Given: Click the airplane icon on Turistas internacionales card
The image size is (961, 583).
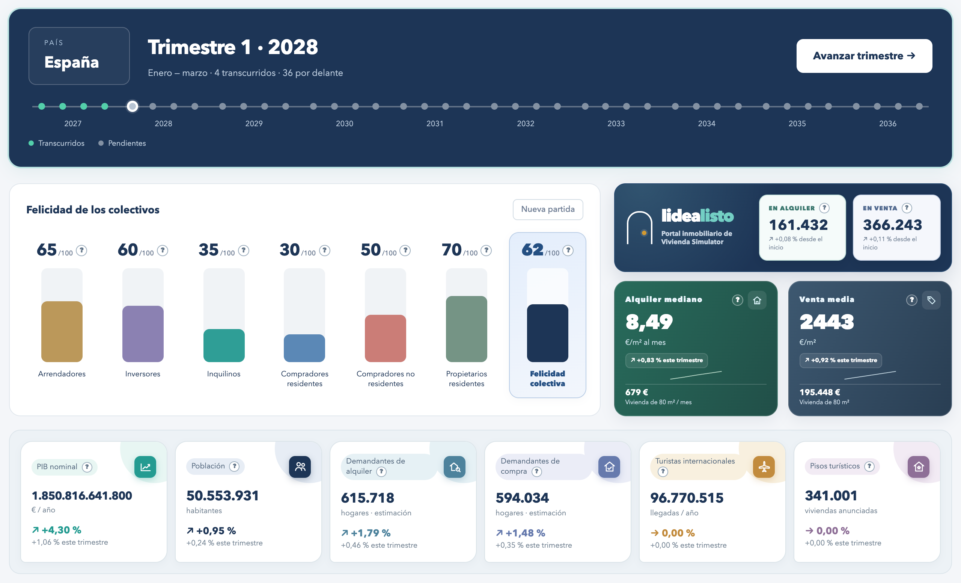Looking at the screenshot, I should [764, 467].
